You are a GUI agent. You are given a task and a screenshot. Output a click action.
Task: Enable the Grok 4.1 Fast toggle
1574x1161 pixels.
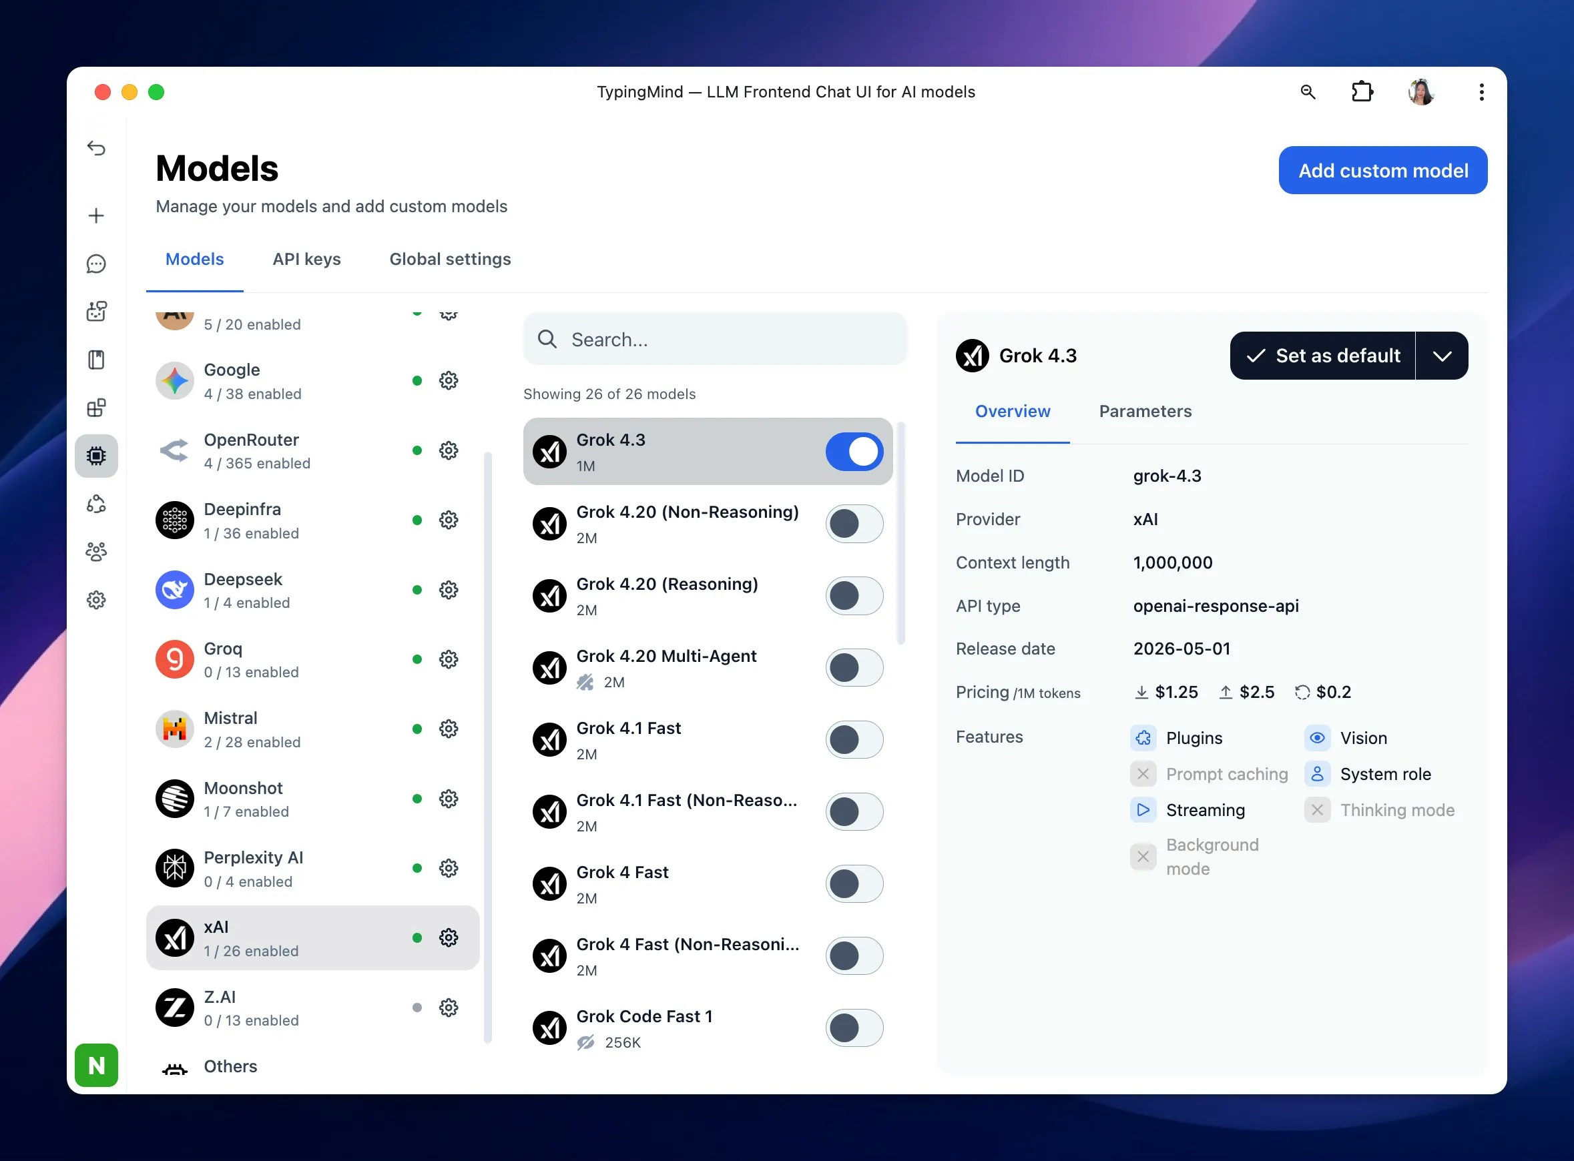pyautogui.click(x=854, y=740)
